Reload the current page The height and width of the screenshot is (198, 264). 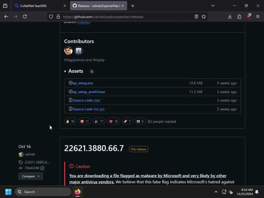[x=25, y=17]
